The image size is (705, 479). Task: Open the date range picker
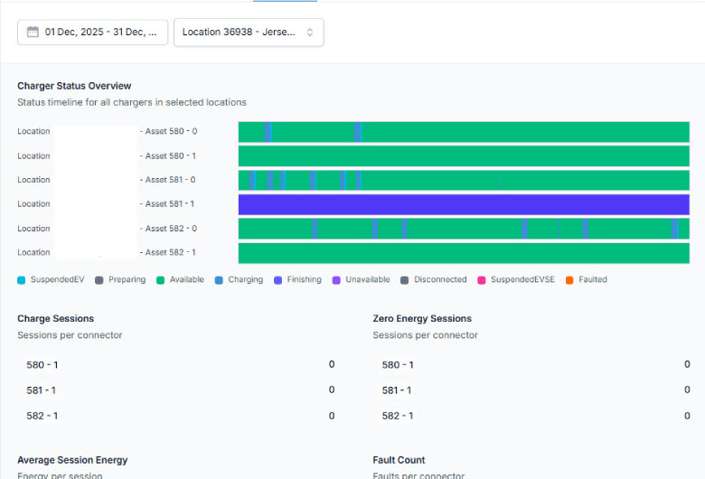point(92,32)
